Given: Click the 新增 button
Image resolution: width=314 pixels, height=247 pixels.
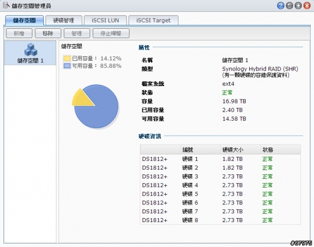Looking at the screenshot, I should (19, 33).
